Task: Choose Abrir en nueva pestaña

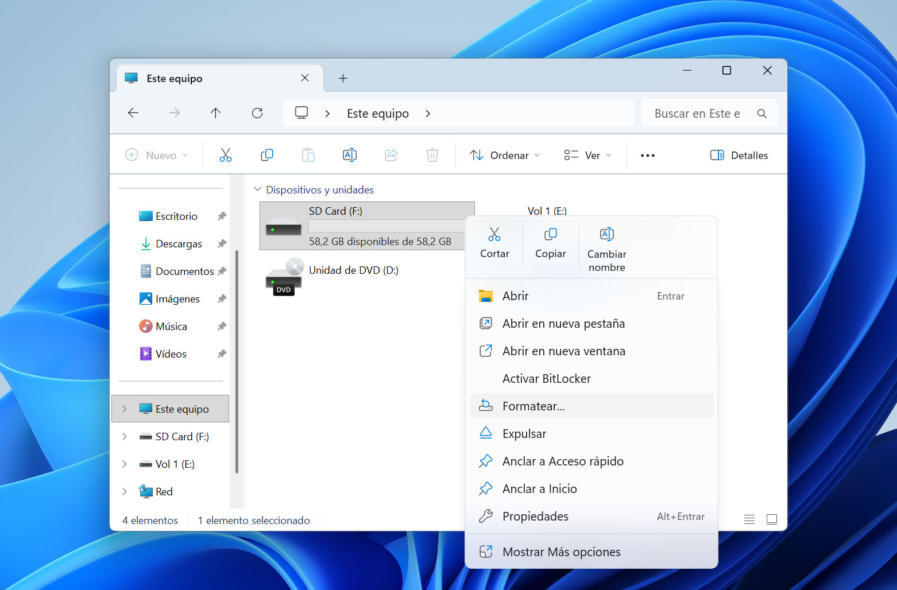Action: [x=591, y=324]
